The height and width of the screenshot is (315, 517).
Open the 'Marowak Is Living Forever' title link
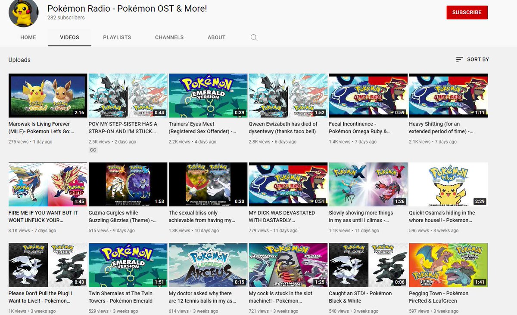coord(42,128)
